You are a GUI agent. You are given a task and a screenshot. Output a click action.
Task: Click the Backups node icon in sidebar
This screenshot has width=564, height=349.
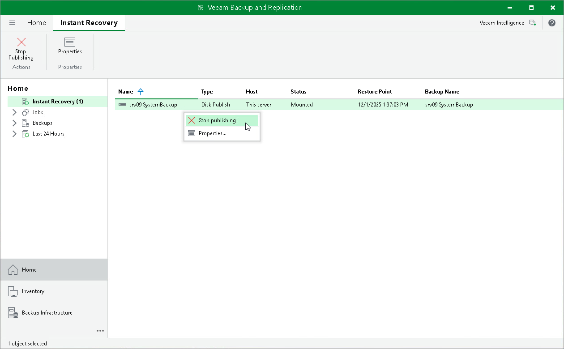click(25, 123)
